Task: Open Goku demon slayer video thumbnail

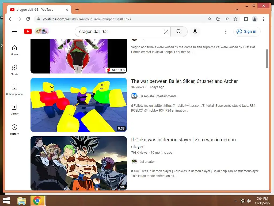Action: tap(79, 163)
